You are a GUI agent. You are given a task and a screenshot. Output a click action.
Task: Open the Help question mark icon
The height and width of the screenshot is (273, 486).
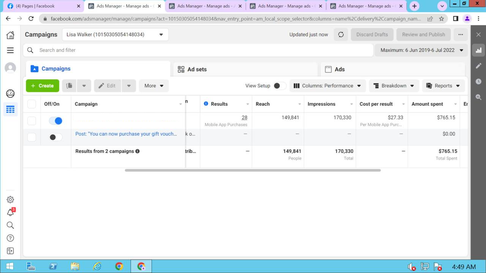10,238
